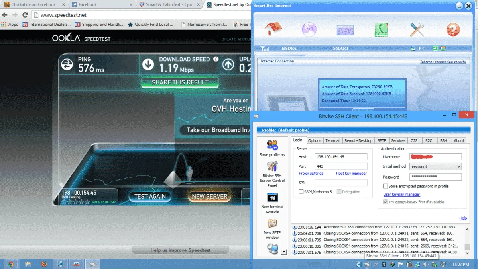Screen dimensions: 478x269
Task: Switch to the Options tab in Bitvise
Action: click(314, 140)
